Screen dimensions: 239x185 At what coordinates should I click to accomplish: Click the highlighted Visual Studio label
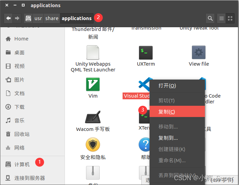pyautogui.click(x=136, y=96)
